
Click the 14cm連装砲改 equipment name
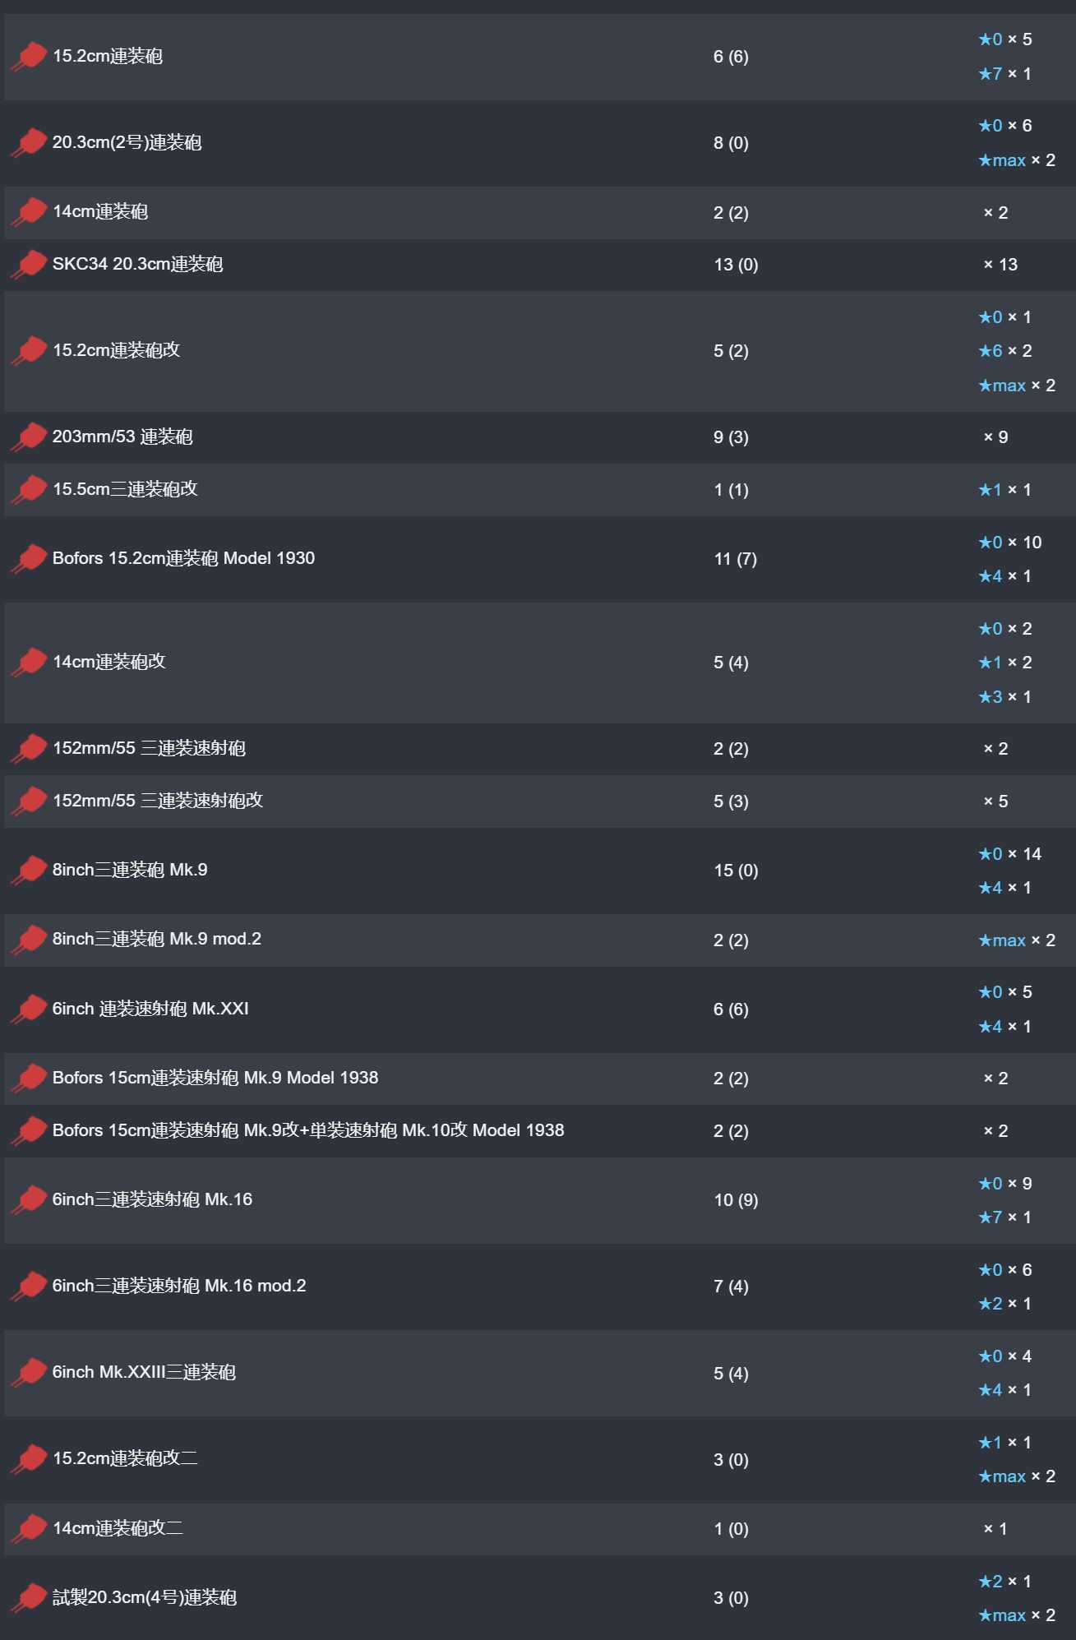point(109,662)
